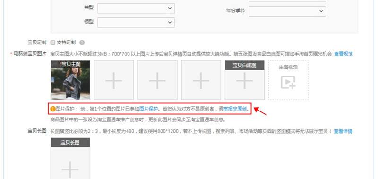
Task: Click the 举报非原创 link
Action: [235, 109]
